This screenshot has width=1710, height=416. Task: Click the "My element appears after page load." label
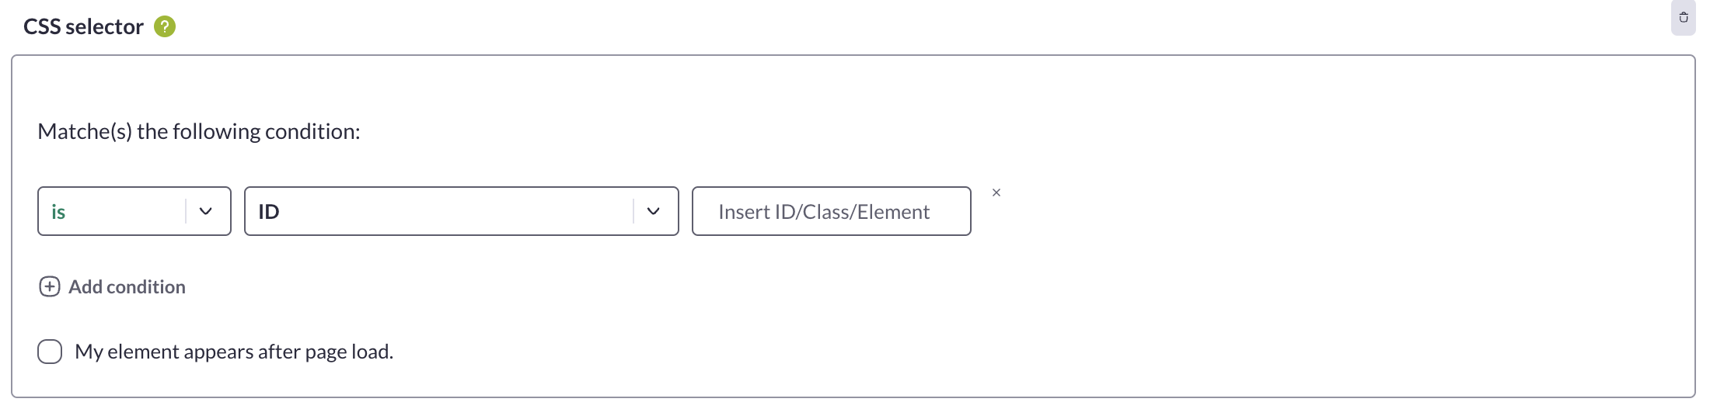click(234, 352)
